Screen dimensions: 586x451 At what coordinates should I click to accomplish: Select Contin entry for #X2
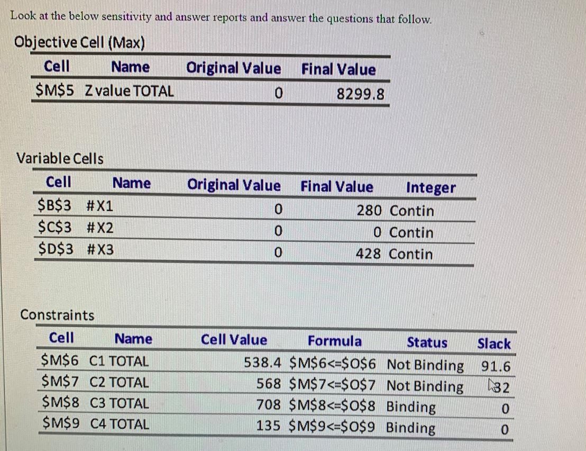pyautogui.click(x=411, y=232)
